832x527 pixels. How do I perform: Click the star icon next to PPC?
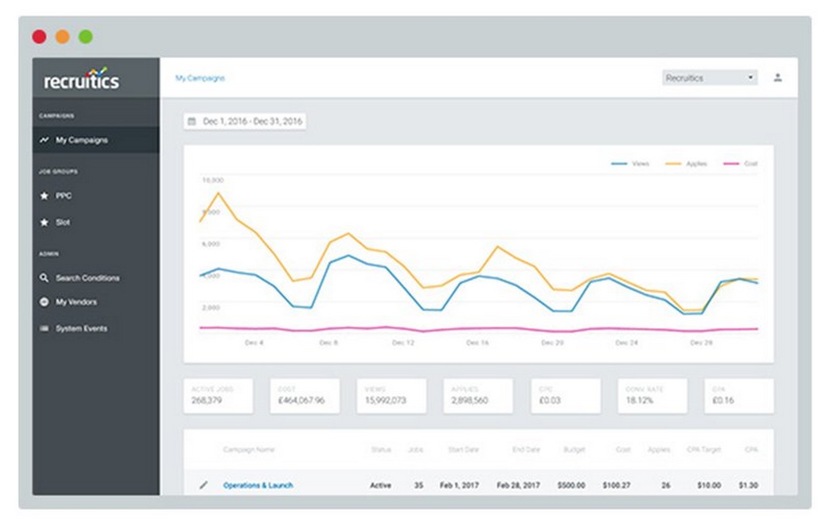(44, 196)
